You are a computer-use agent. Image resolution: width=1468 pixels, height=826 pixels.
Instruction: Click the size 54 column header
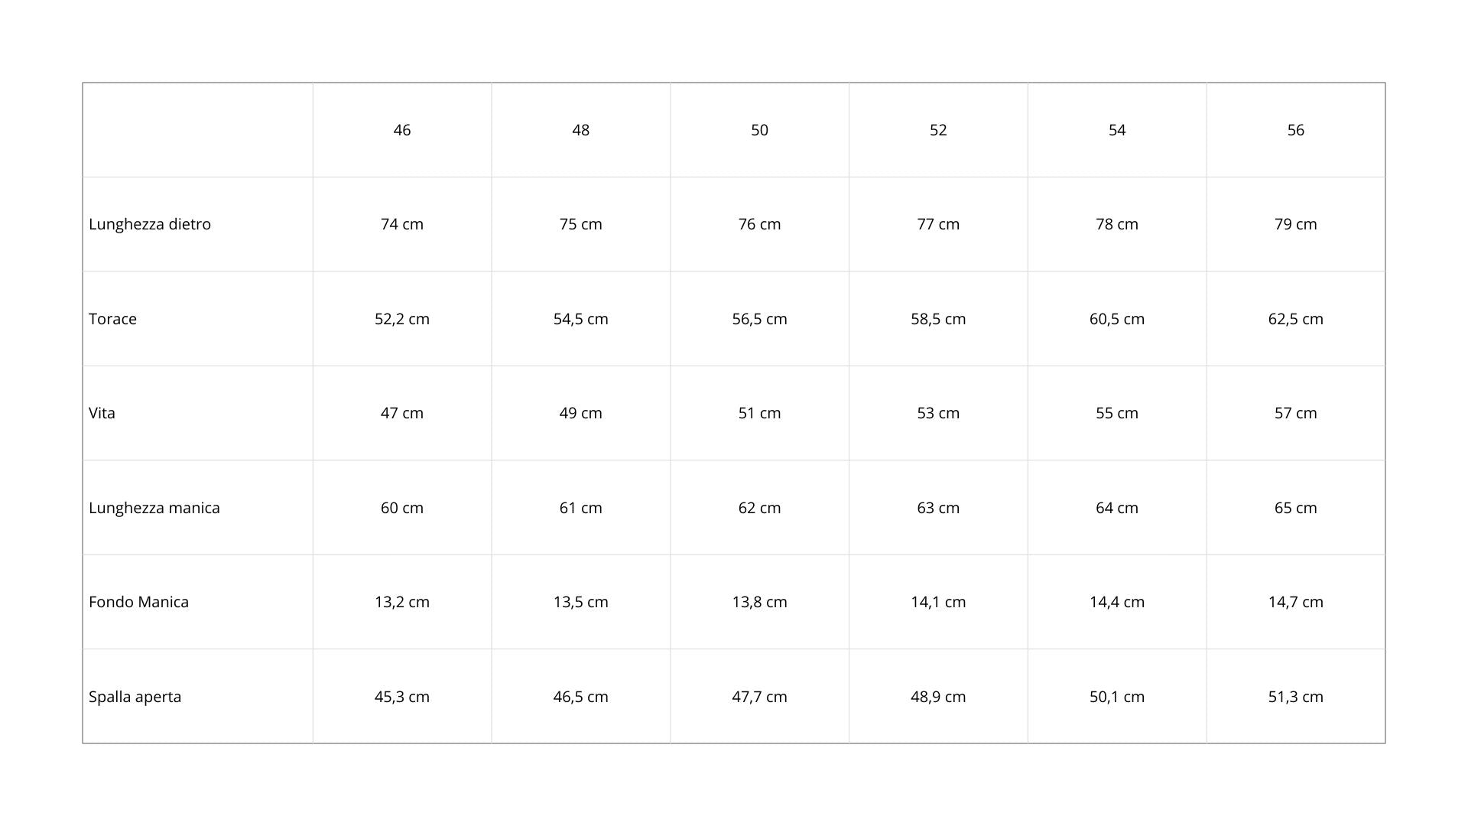coord(1117,130)
